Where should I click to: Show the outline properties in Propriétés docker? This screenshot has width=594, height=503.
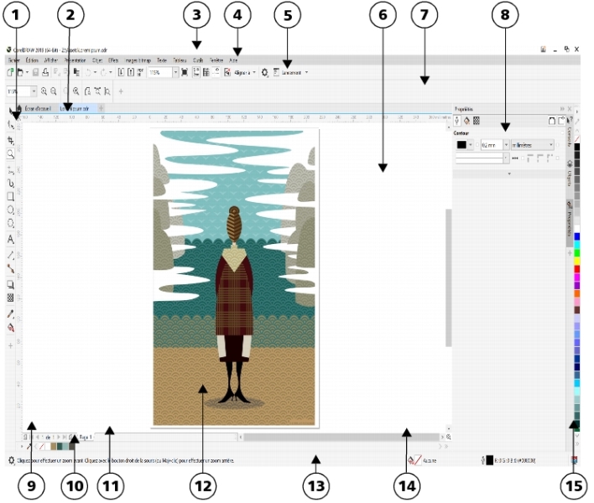457,121
